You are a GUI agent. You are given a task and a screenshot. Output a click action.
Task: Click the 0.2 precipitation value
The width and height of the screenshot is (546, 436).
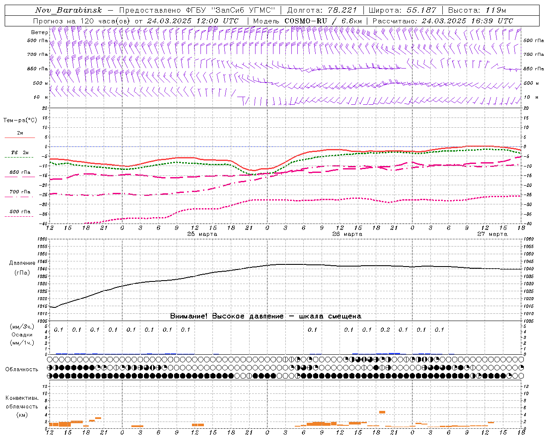coord(385,330)
